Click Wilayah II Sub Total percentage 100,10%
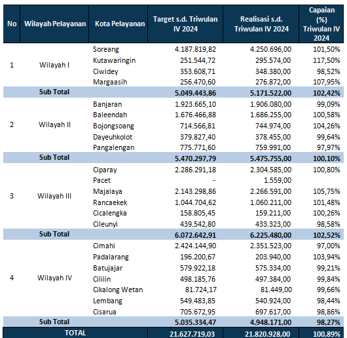The image size is (347, 338). (327, 159)
